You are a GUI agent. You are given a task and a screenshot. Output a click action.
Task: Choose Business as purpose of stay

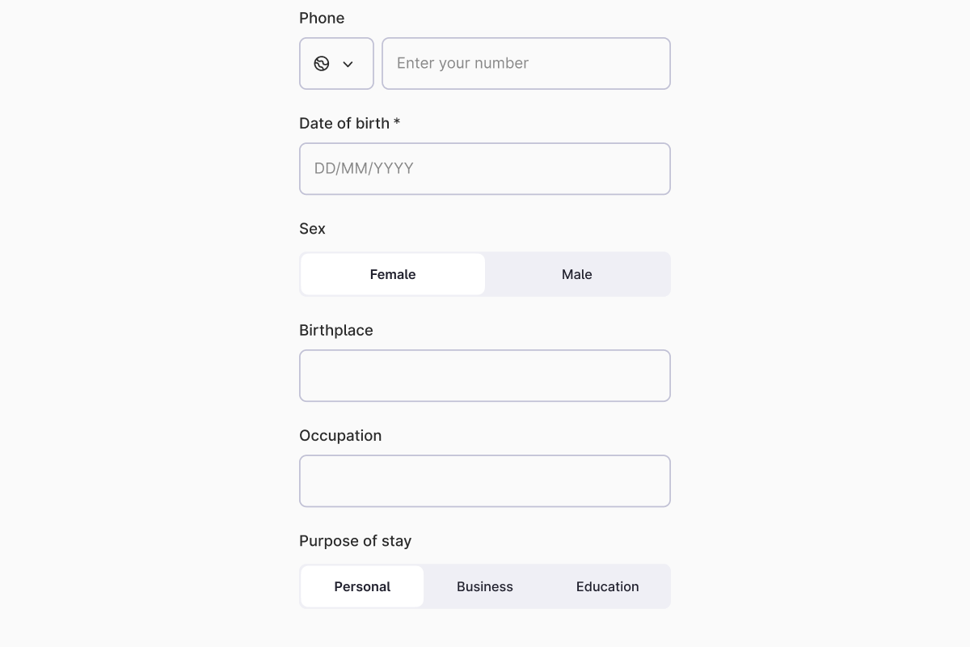pos(485,586)
